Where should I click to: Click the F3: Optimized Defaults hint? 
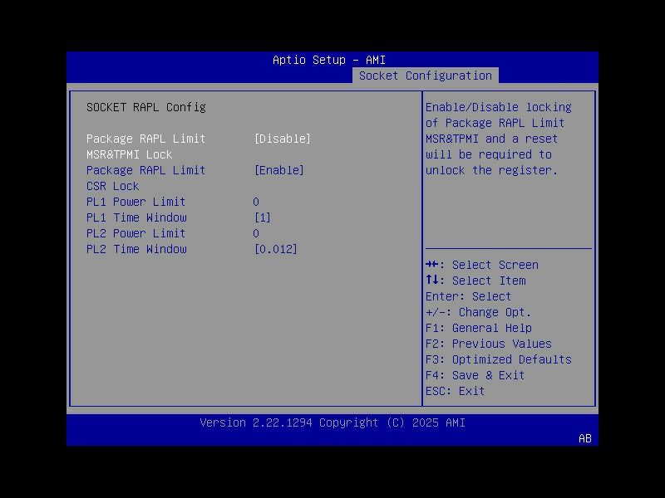[496, 359]
